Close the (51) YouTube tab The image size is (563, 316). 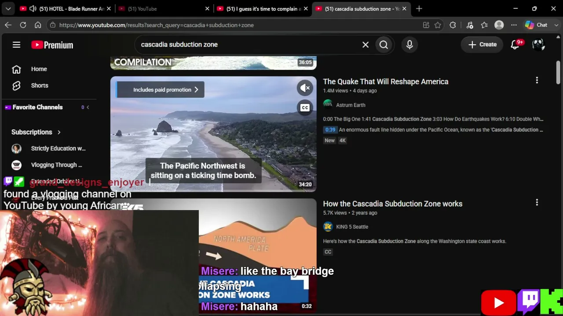pyautogui.click(x=207, y=9)
